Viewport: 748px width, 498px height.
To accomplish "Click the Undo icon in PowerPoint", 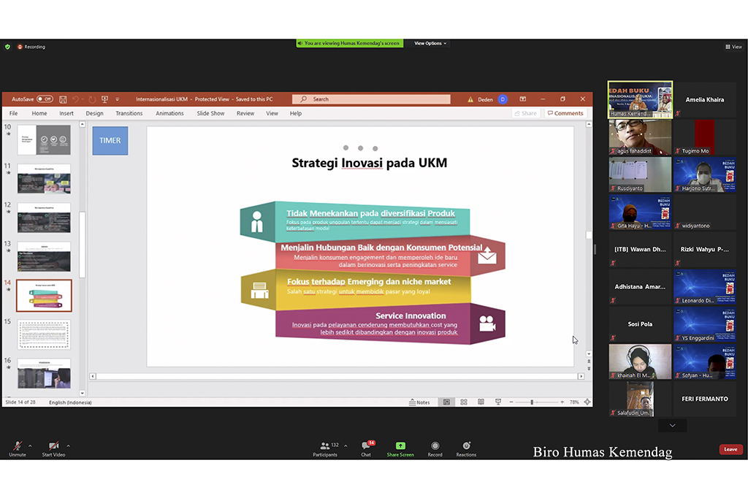I will pos(75,99).
